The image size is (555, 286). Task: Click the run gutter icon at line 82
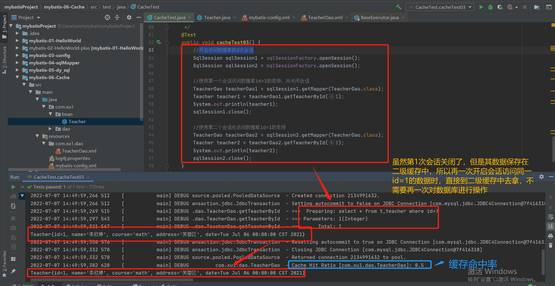tap(159, 42)
